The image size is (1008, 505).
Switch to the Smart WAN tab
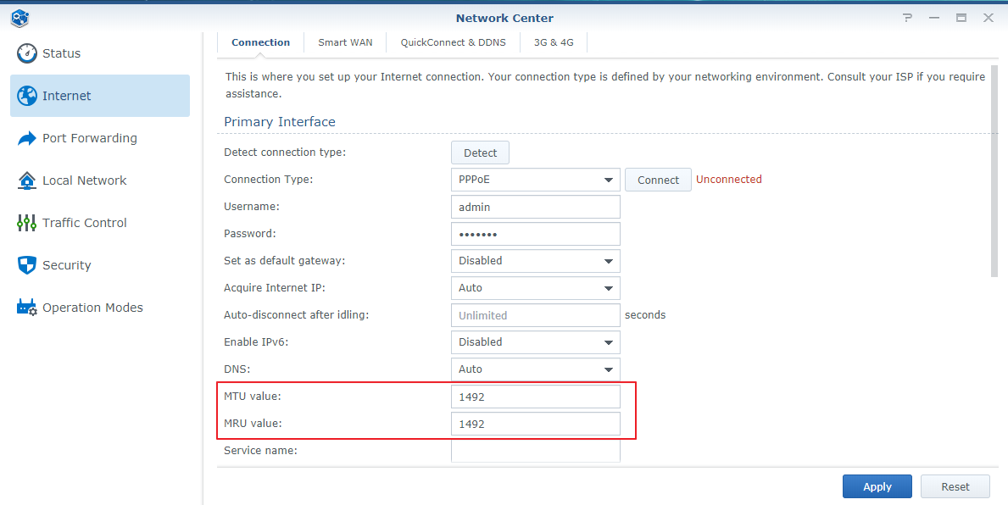345,42
